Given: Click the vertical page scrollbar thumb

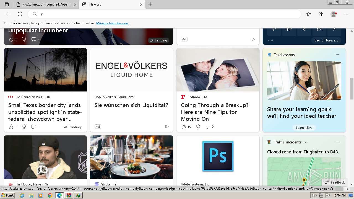Looking at the screenshot, I should pos(352,89).
